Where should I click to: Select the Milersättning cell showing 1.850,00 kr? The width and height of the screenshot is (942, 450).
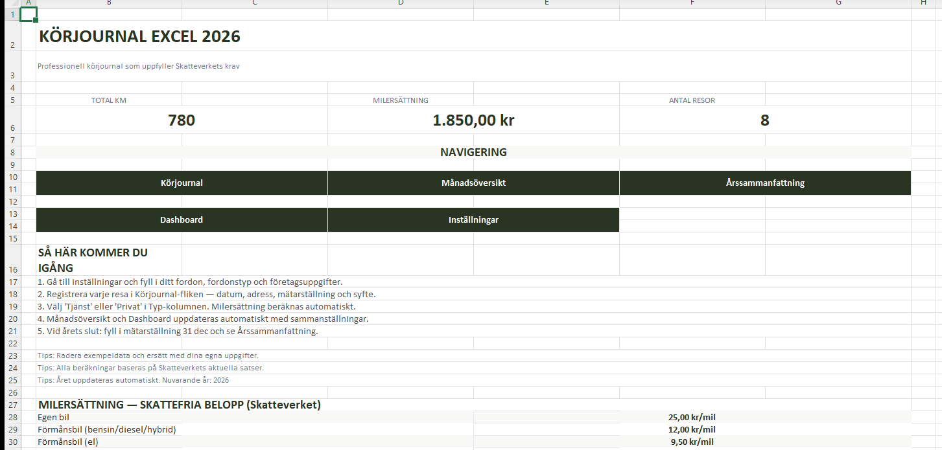(x=473, y=120)
